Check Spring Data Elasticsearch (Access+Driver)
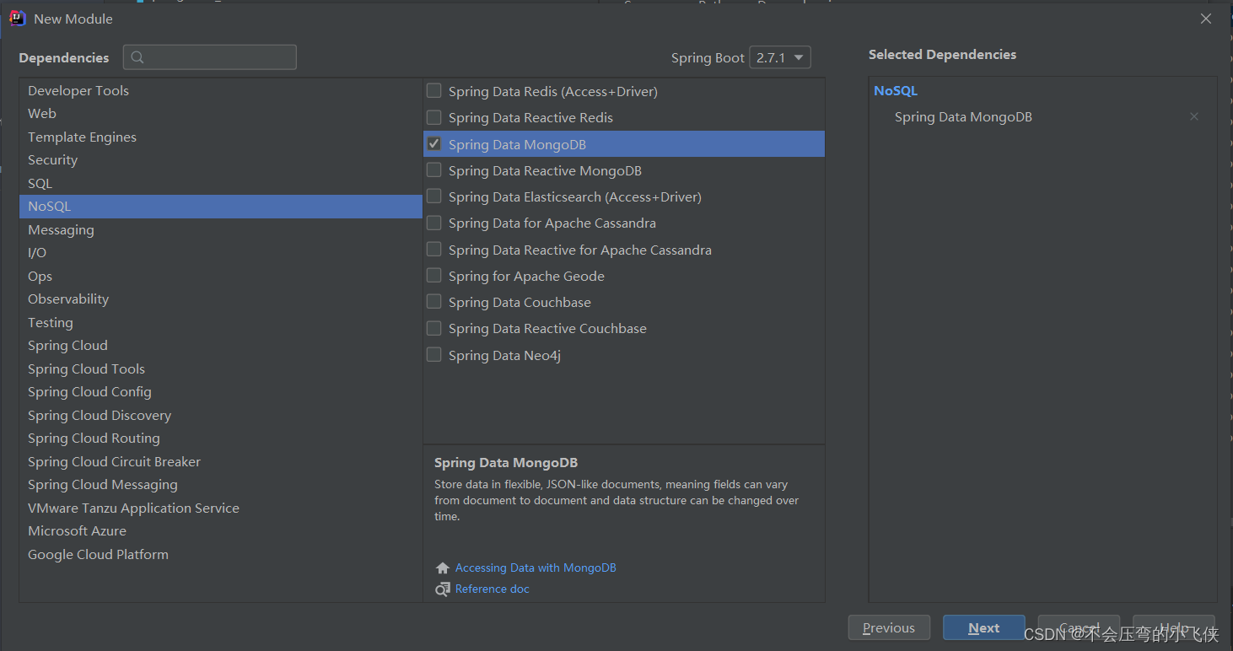Screen dimensions: 1233x651 click(433, 196)
